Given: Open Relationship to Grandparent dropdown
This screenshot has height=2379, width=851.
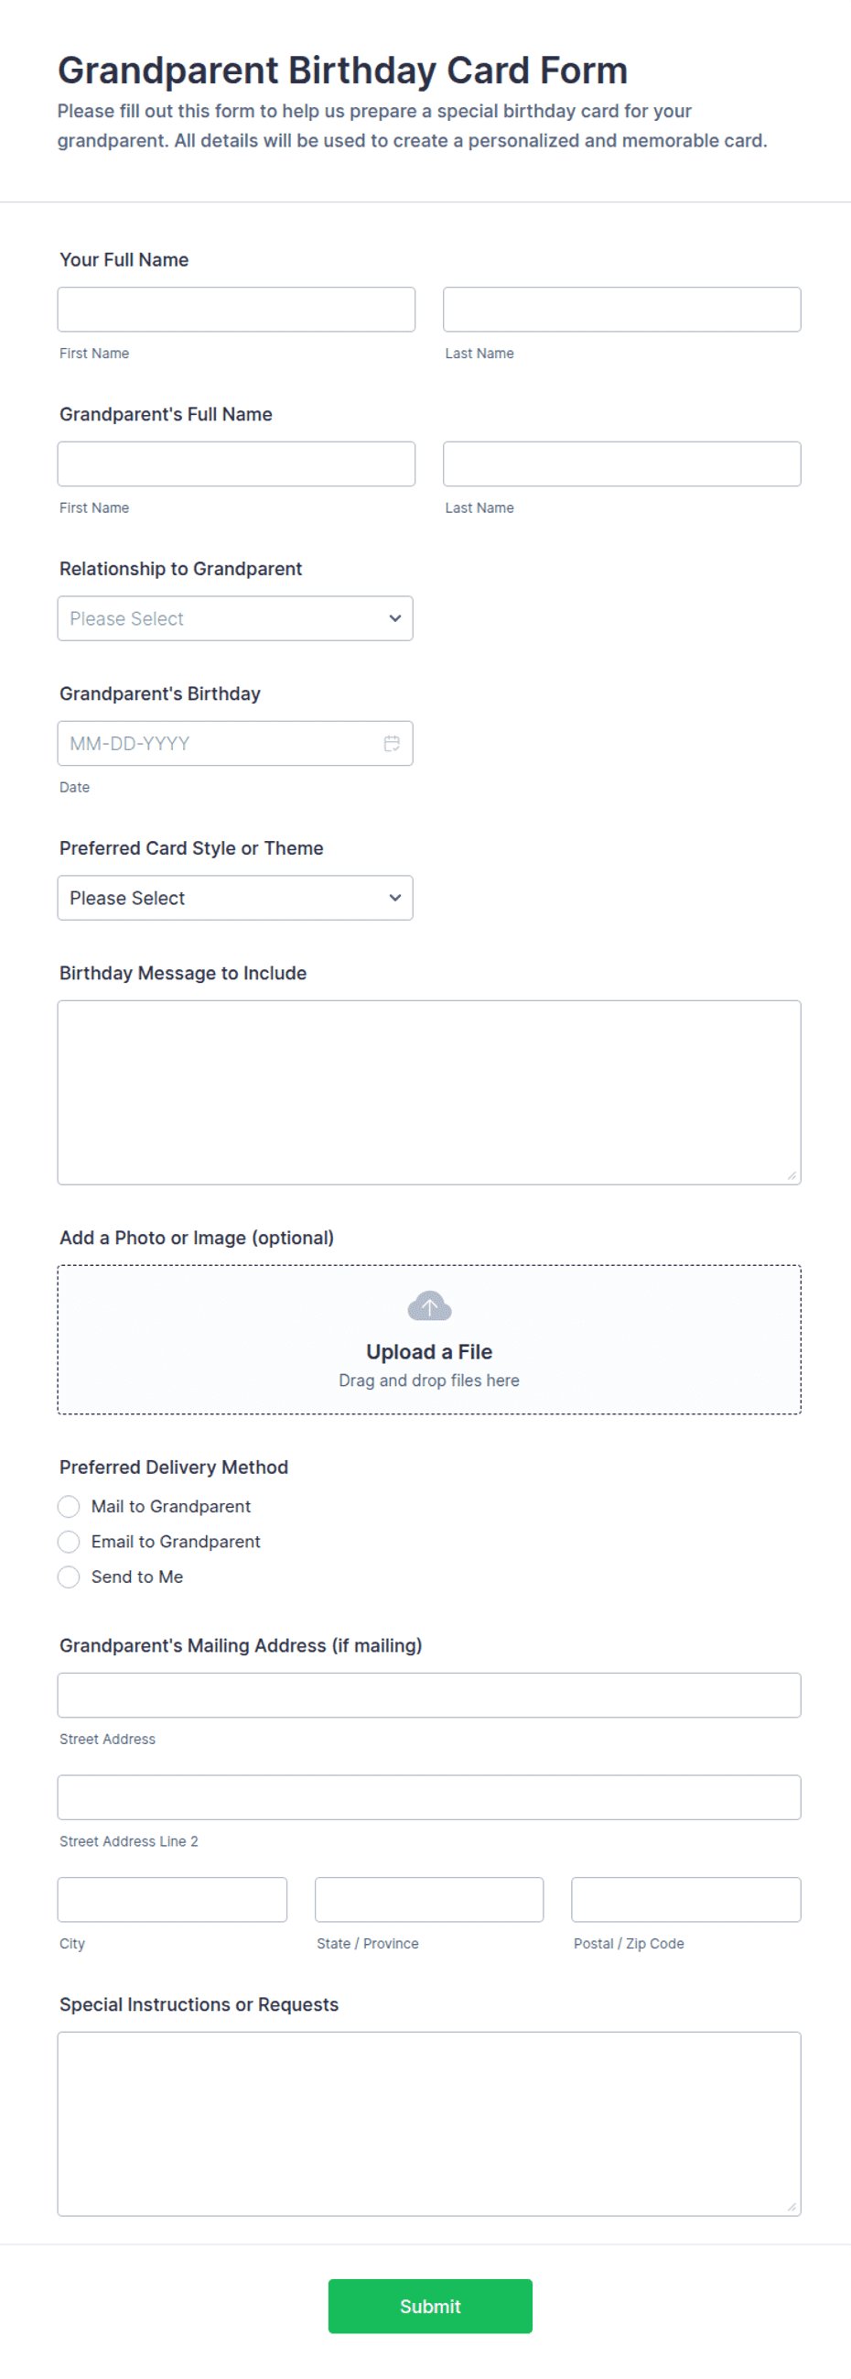Looking at the screenshot, I should click(234, 617).
